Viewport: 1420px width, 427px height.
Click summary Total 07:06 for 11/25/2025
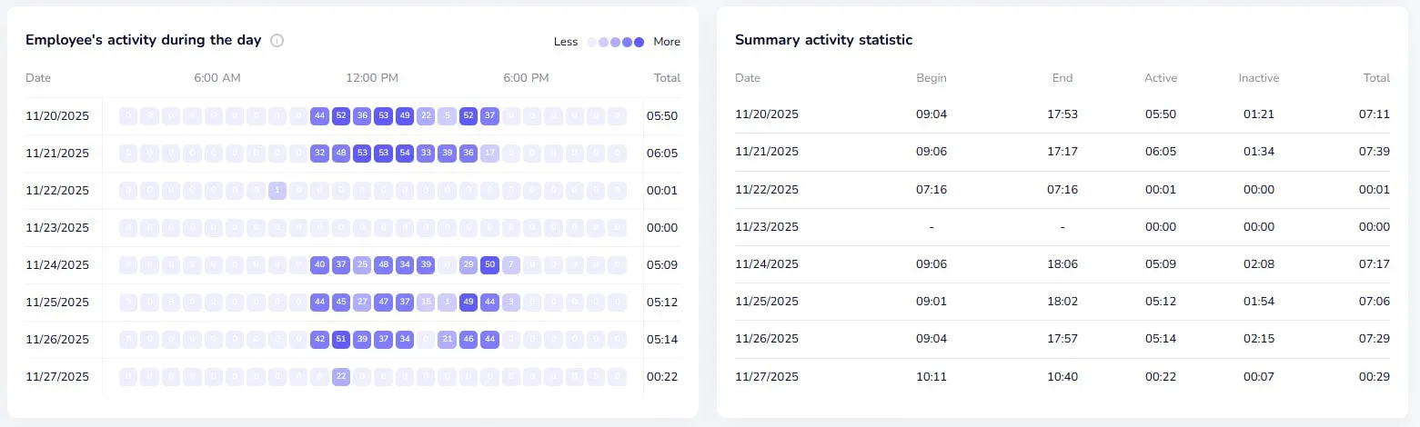pos(1375,302)
